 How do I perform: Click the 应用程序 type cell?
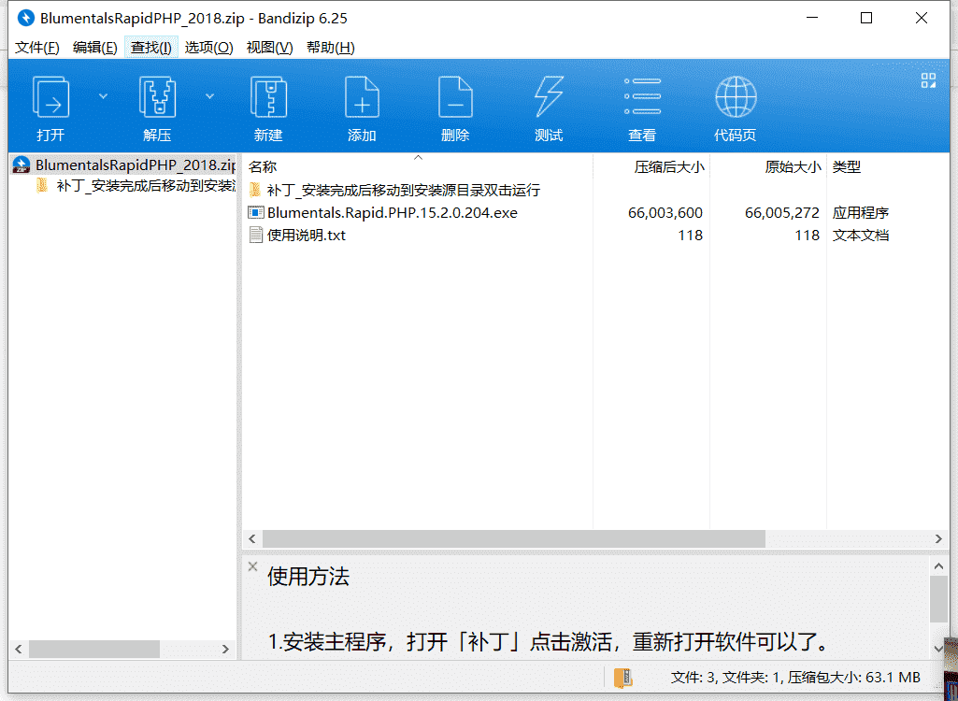860,213
